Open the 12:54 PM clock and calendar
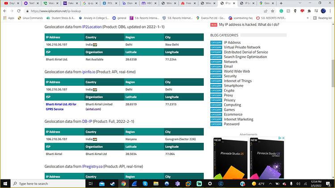 (x=316, y=184)
